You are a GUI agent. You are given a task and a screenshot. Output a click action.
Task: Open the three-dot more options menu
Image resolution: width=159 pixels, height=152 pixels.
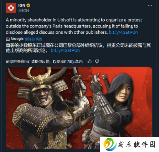150,6
